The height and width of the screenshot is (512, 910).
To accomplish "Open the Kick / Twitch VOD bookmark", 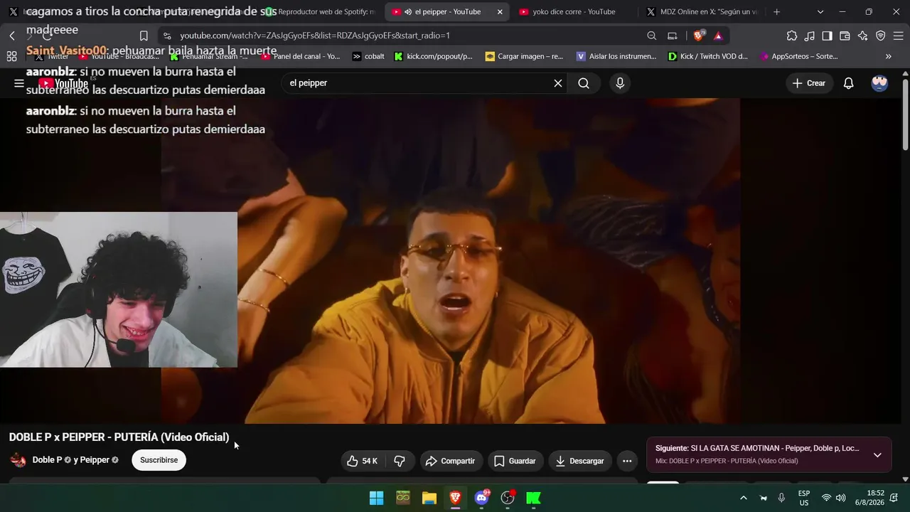I will (x=708, y=56).
